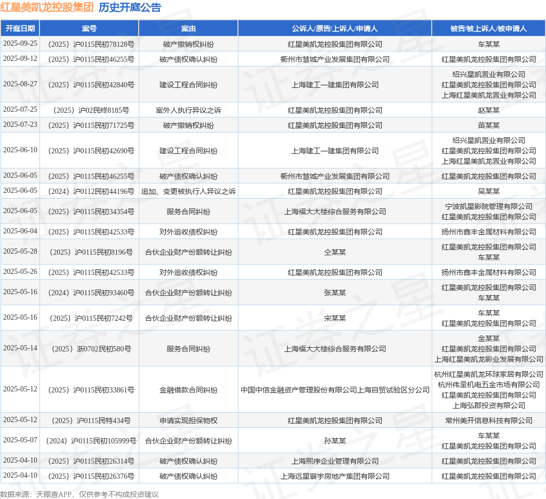Select case number 沪0115民特434号

coord(91,421)
